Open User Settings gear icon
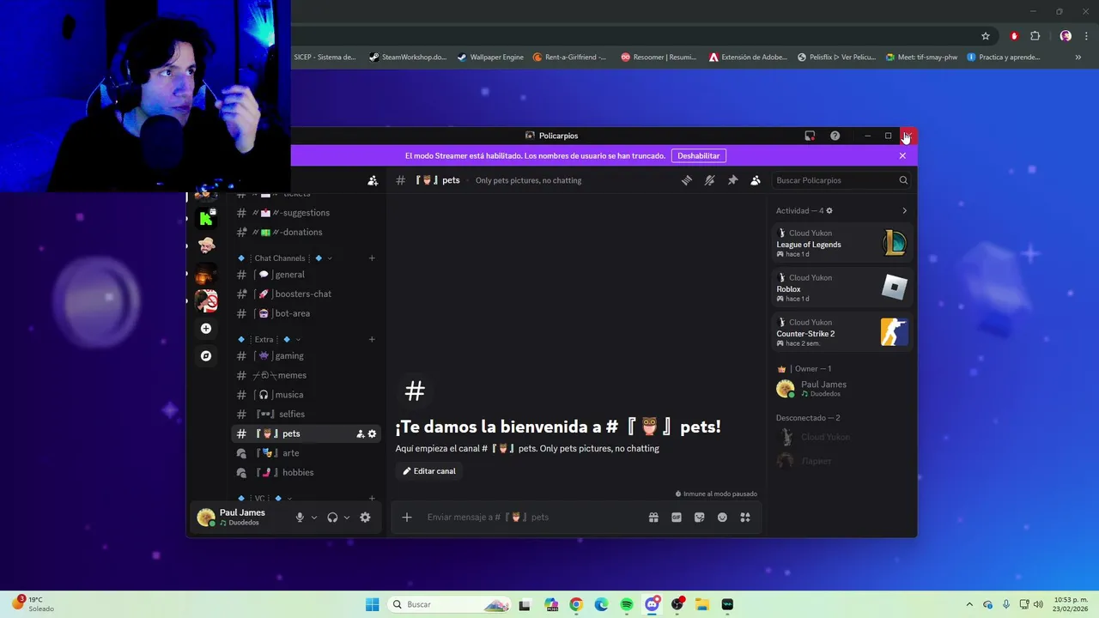 pos(365,518)
